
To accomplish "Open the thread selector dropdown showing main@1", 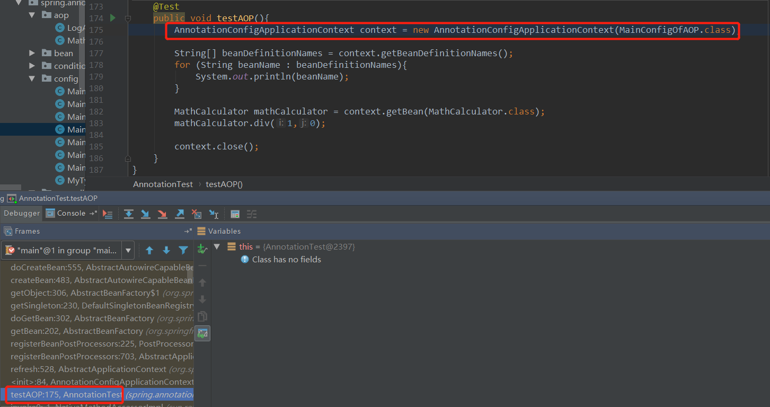I will 127,250.
